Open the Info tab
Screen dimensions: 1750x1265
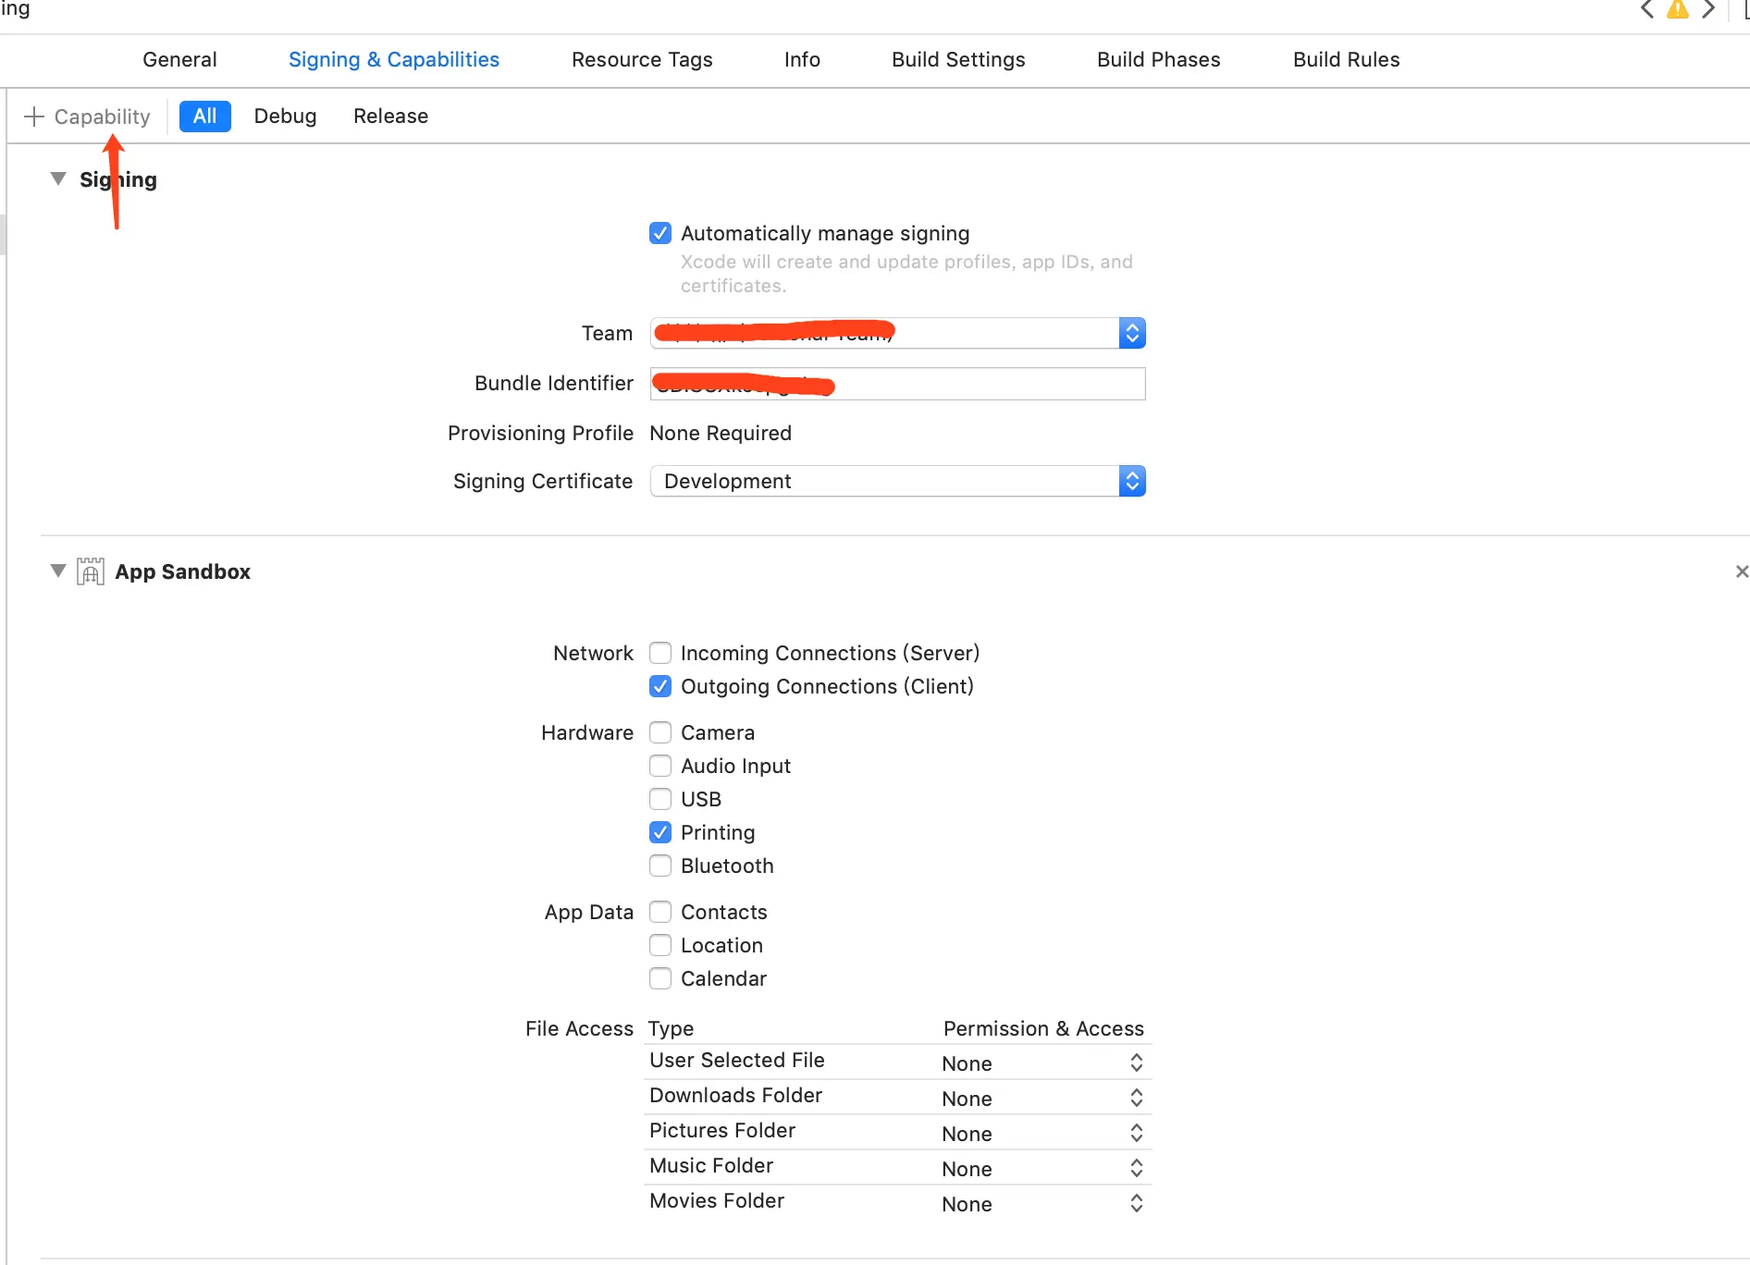click(x=802, y=59)
